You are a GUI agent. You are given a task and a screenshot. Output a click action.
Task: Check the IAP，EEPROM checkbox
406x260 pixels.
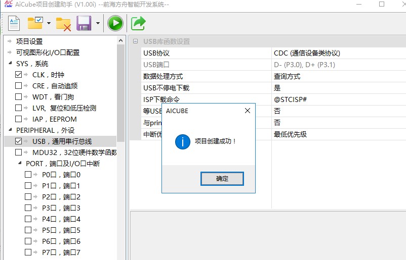click(18, 119)
